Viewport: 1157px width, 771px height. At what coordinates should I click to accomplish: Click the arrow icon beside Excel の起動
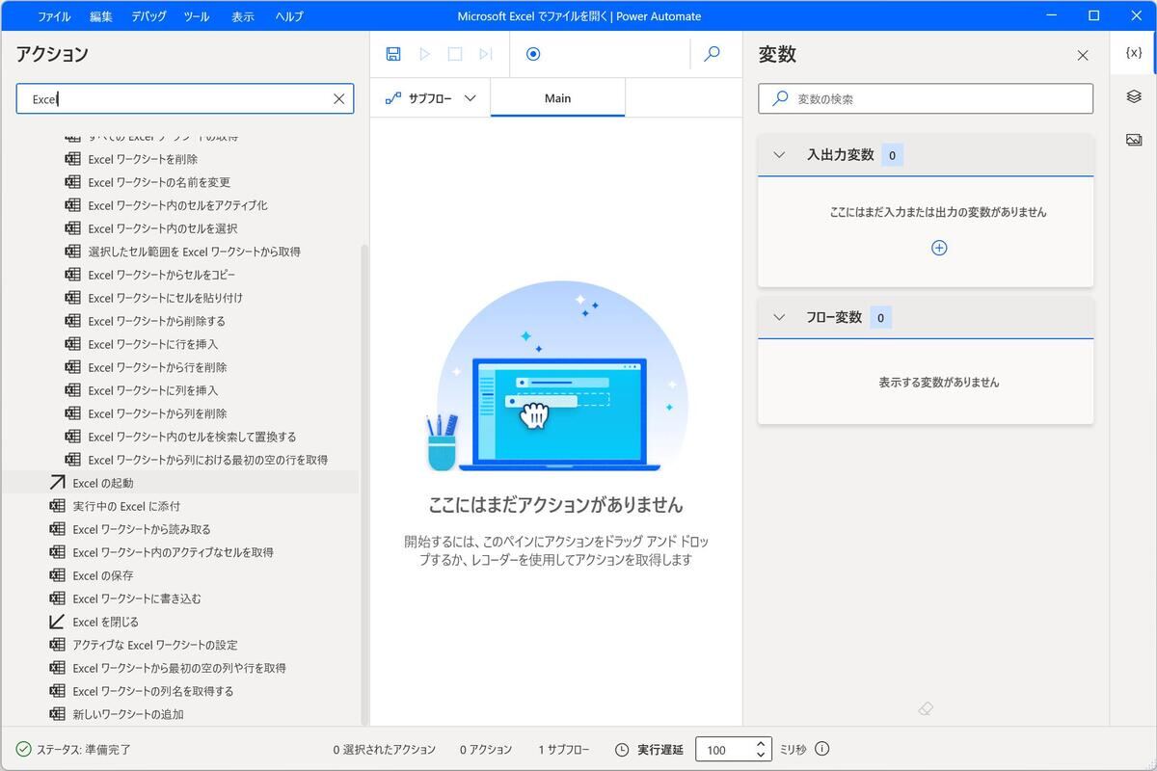57,483
